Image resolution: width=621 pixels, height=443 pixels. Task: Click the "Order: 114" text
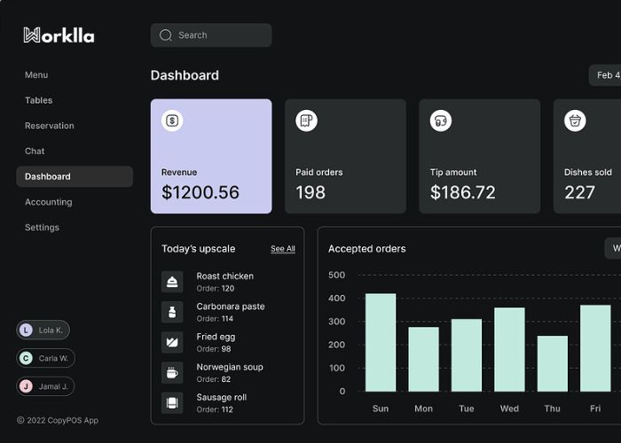[215, 319]
